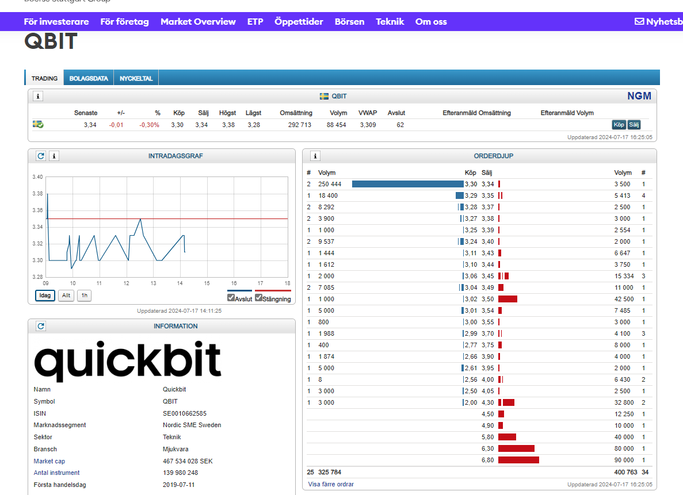
Task: Click the Omsättning value 292 713
Action: tap(300, 125)
